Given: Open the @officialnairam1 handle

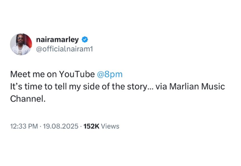Looking at the screenshot, I should coord(65,48).
